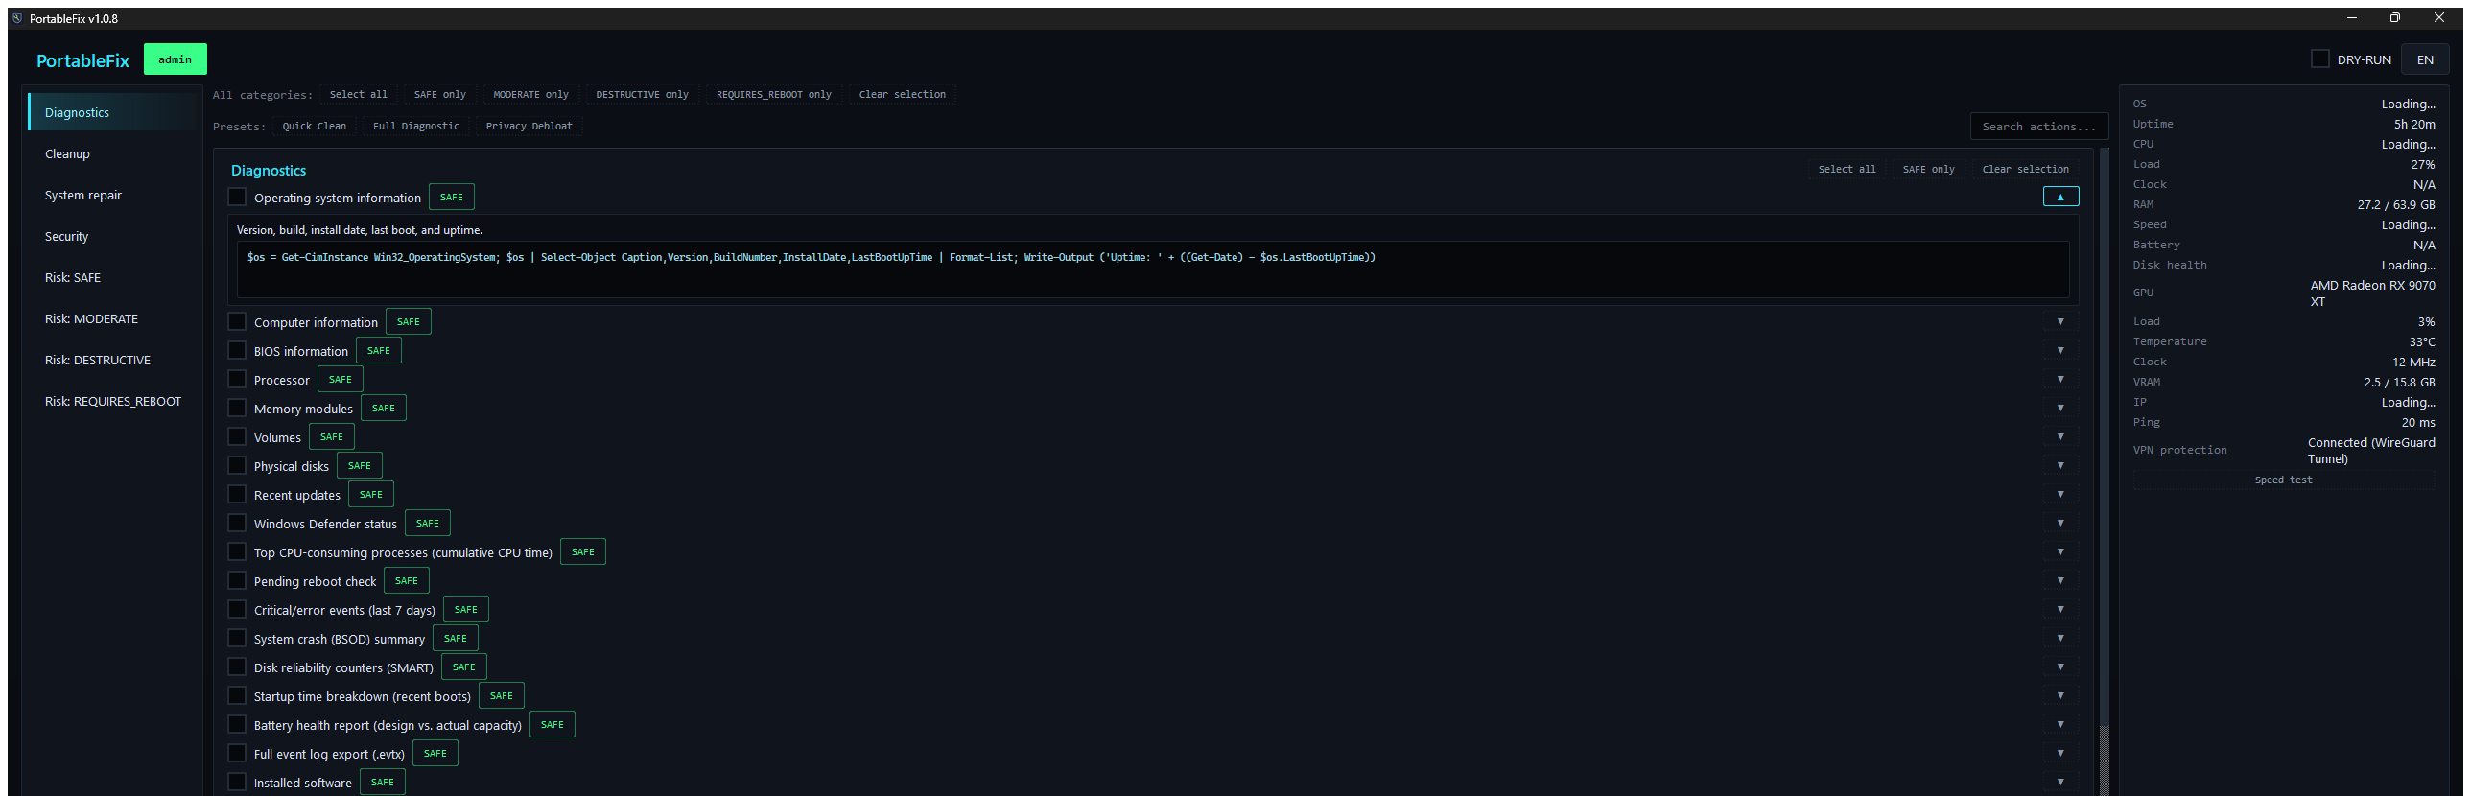The width and height of the screenshot is (2471, 796).
Task: Enable the DRY-RUN checkbox
Action: pos(2320,59)
